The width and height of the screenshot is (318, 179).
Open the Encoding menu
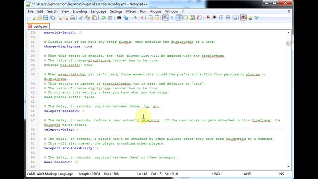[79, 11]
